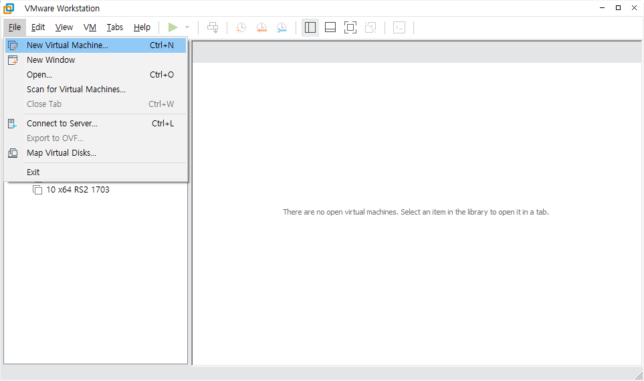Click the Revert to Snapshot toolbar icon
The width and height of the screenshot is (644, 381).
tap(261, 27)
